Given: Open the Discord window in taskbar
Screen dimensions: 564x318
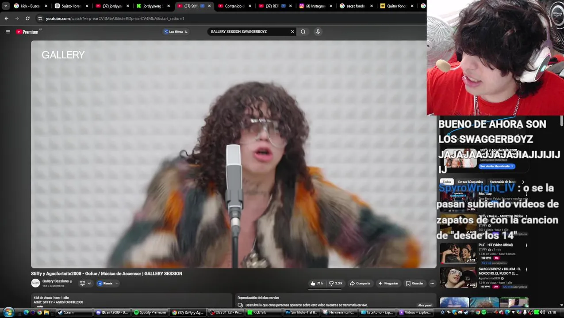Looking at the screenshot, I should pos(112,312).
